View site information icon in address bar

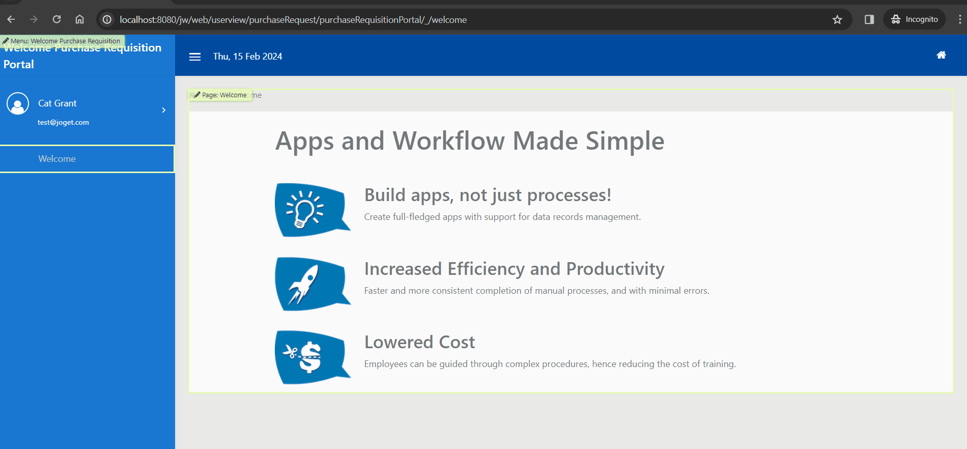[107, 19]
